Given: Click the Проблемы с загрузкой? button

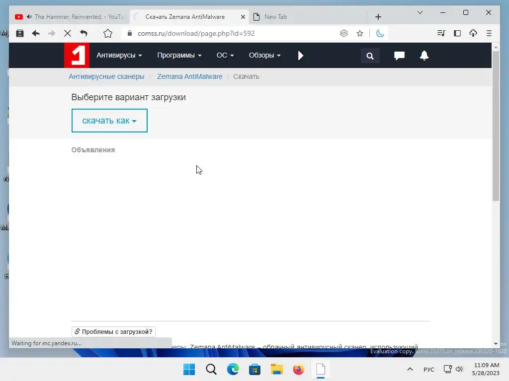Looking at the screenshot, I should [x=113, y=332].
